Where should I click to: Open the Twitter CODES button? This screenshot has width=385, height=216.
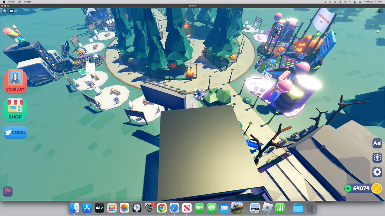[15, 132]
